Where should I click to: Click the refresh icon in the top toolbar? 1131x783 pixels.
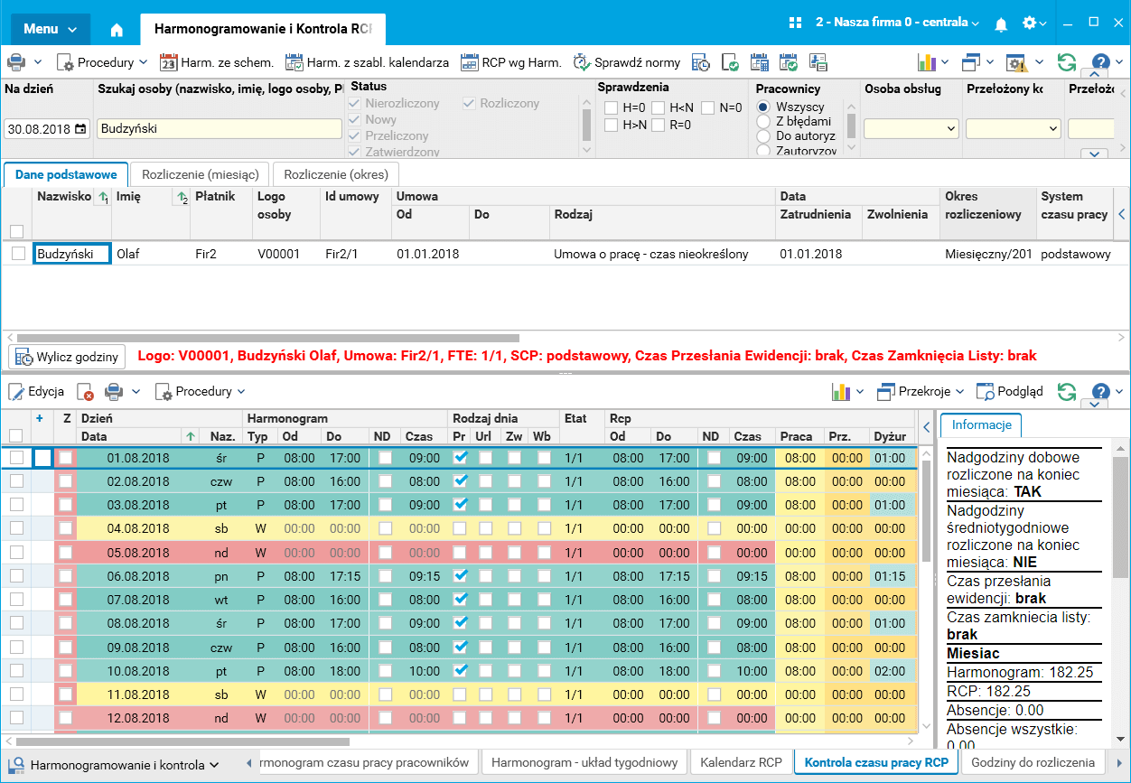pos(1067,62)
